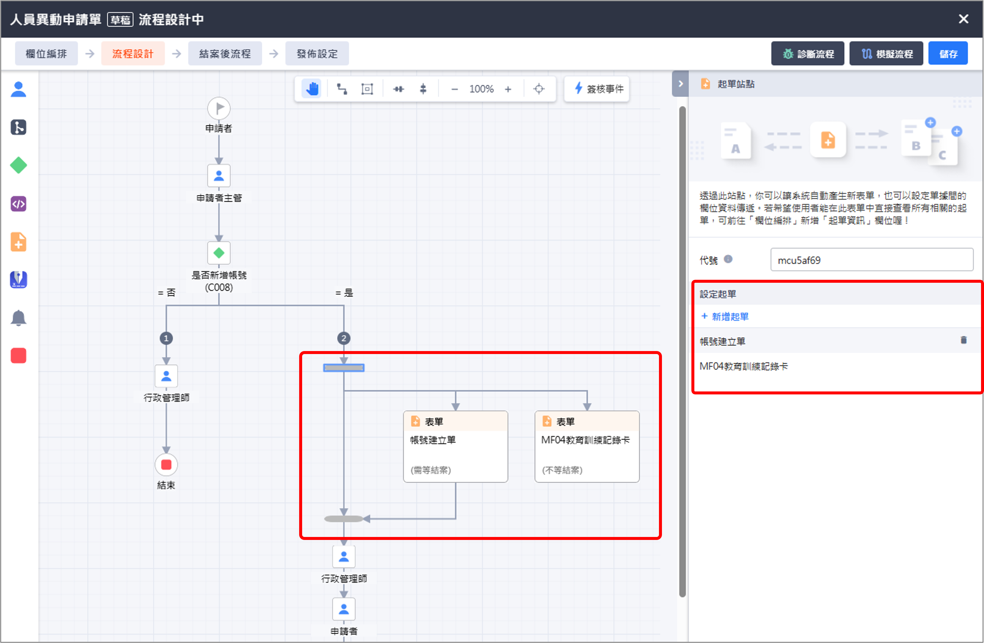
Task: Select the 帳號建立單 form card on the canvas
Action: click(456, 446)
